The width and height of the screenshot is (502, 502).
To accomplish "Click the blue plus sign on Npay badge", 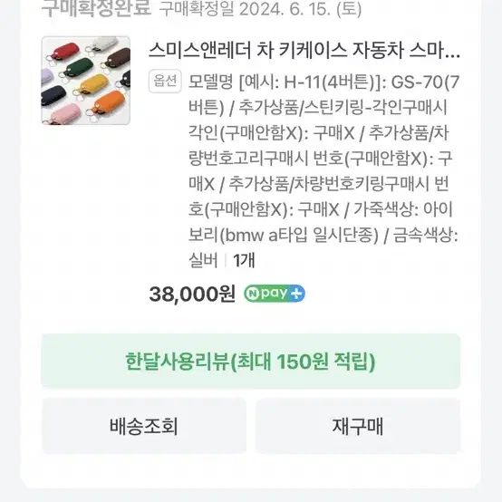I will click(296, 294).
